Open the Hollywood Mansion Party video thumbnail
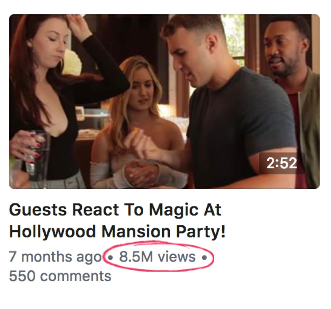This screenshot has height=309, width=331. tap(164, 101)
